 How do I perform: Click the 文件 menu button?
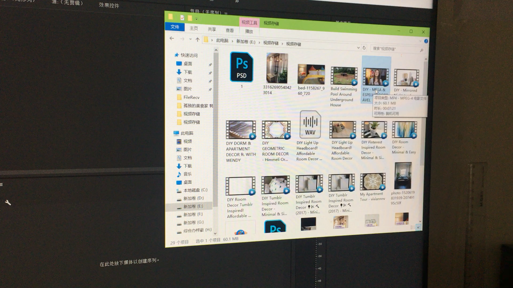click(x=175, y=27)
